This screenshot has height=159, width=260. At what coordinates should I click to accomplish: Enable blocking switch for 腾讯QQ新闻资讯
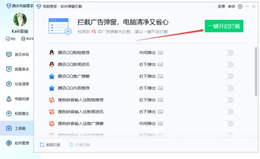pyautogui.click(x=228, y=64)
